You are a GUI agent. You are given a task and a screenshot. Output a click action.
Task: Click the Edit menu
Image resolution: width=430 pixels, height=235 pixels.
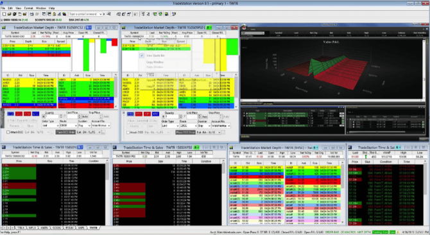[x=10, y=8]
